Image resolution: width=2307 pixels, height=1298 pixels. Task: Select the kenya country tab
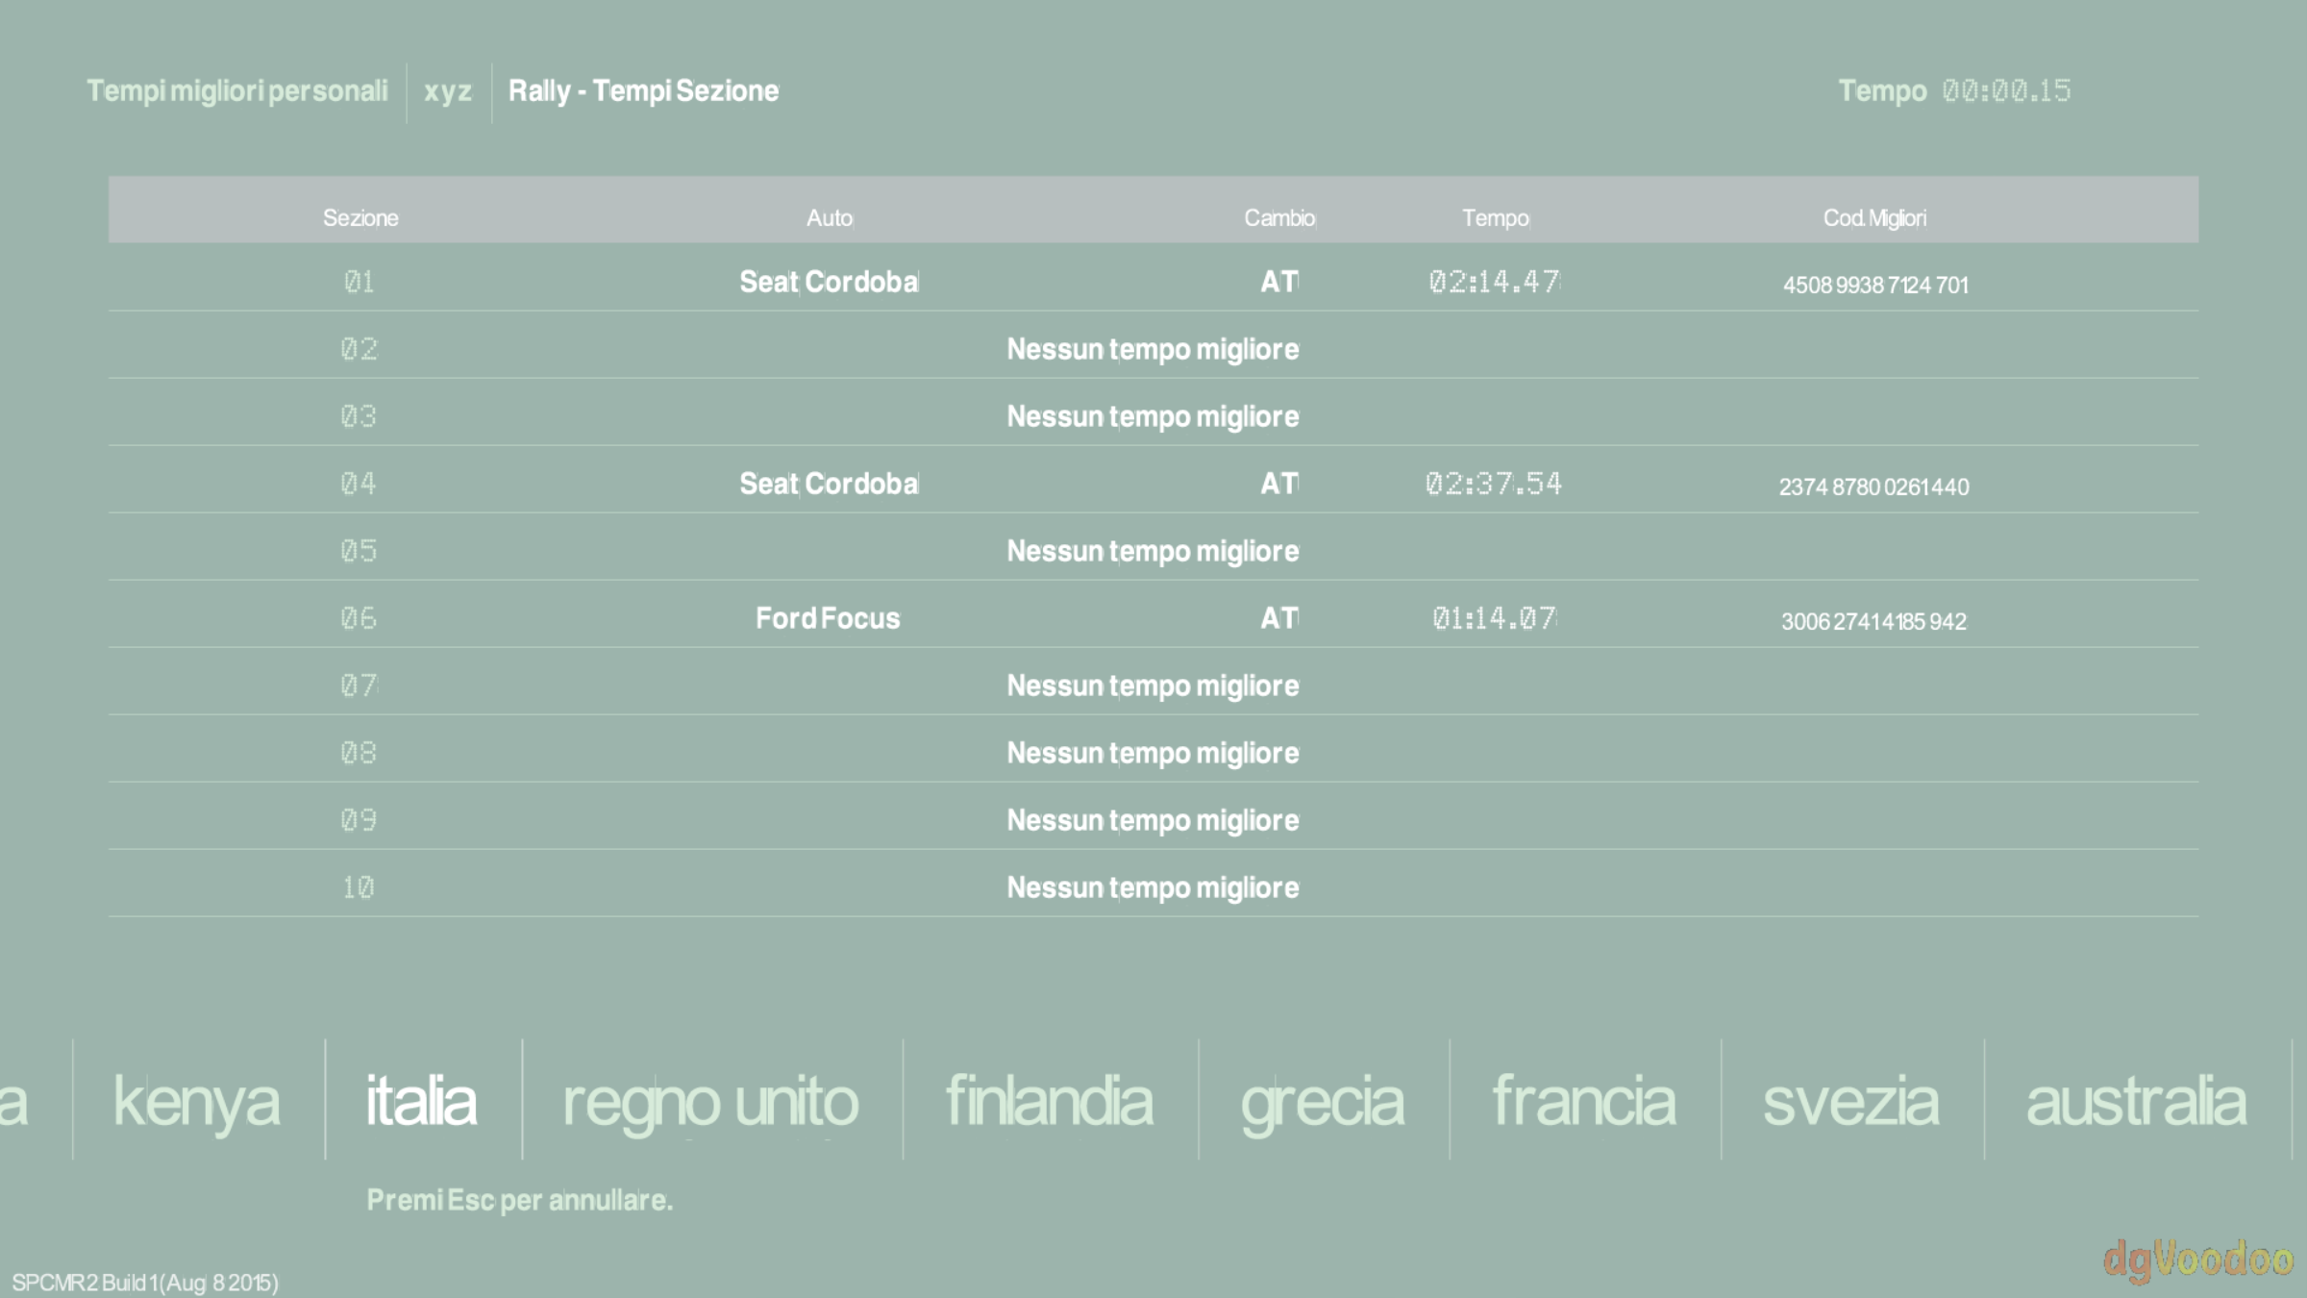pos(197,1101)
